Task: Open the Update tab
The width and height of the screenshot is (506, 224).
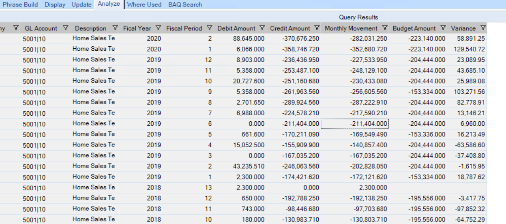Action: point(81,4)
